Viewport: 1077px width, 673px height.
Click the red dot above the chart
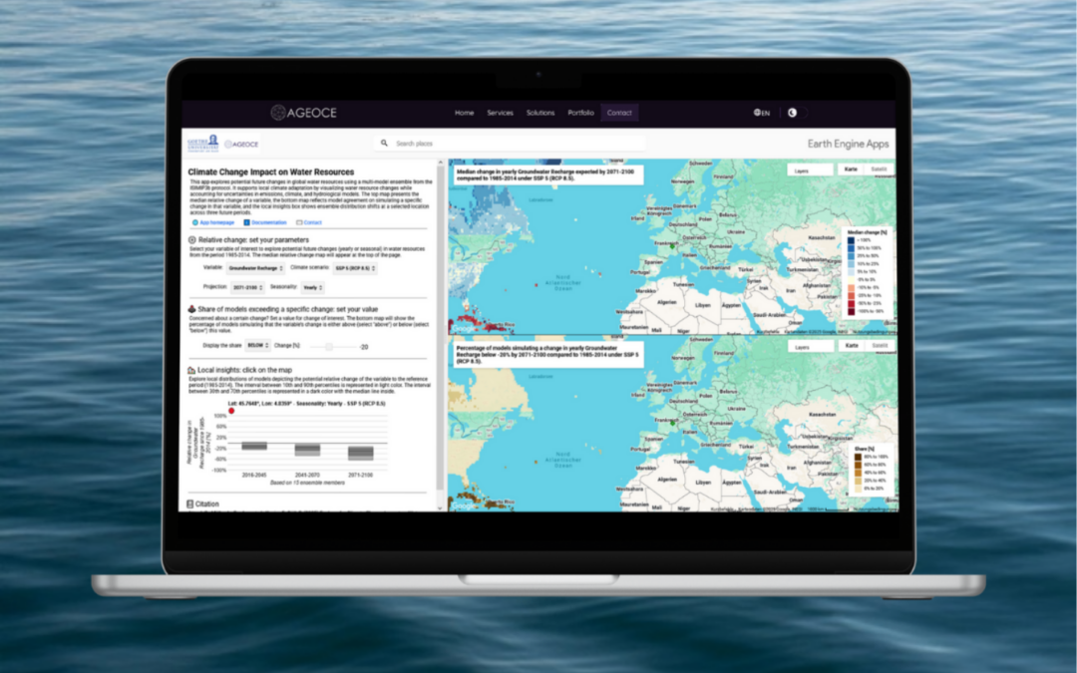pos(231,411)
